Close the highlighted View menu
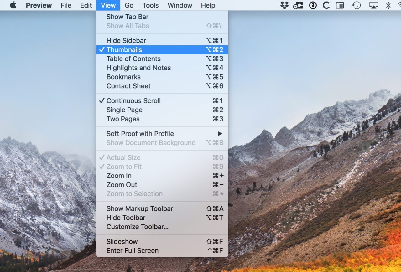Screen dimensions: 401x272 coord(108,5)
